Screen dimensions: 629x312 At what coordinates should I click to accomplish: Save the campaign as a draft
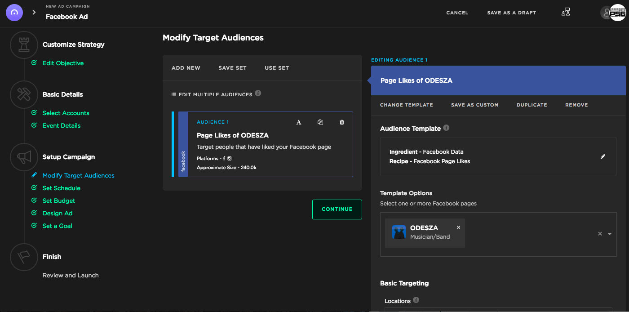512,13
